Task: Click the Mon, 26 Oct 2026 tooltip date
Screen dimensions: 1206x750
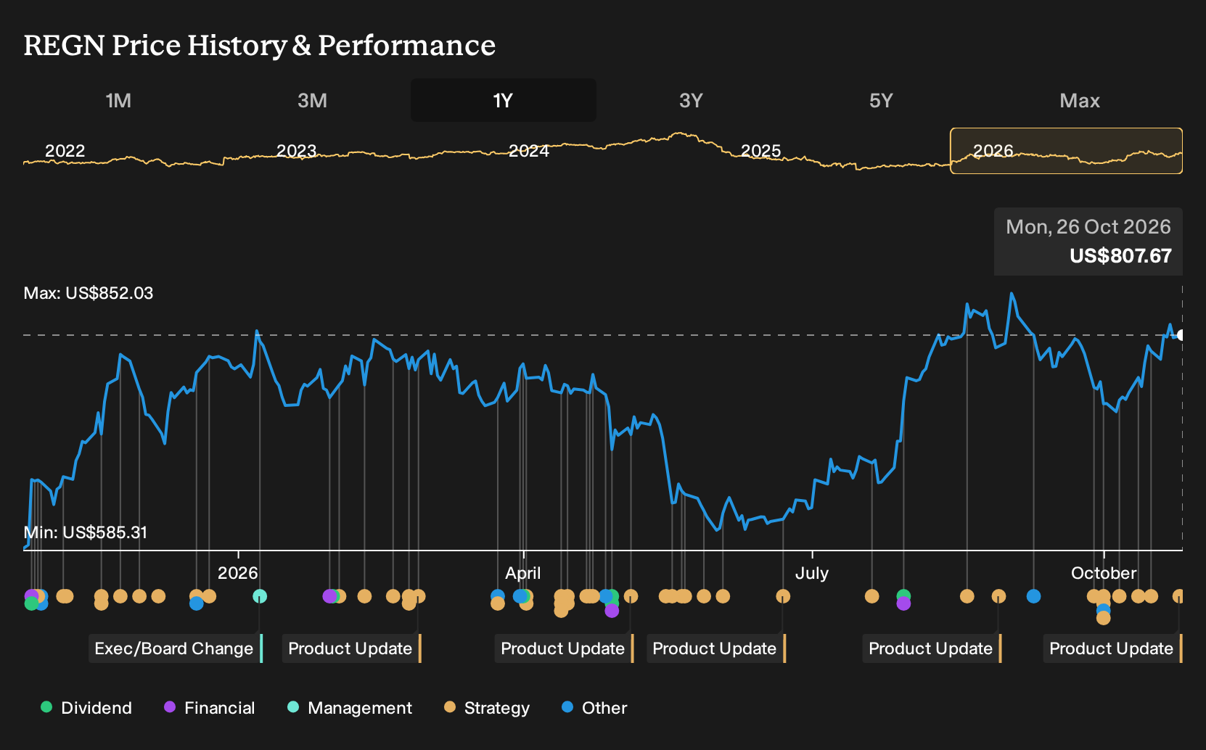Action: point(1088,227)
